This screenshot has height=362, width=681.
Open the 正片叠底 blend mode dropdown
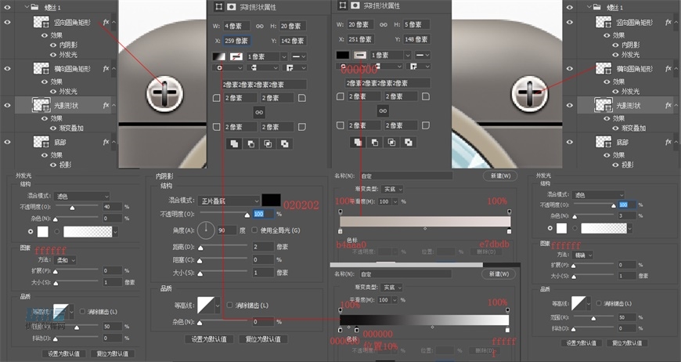[229, 201]
